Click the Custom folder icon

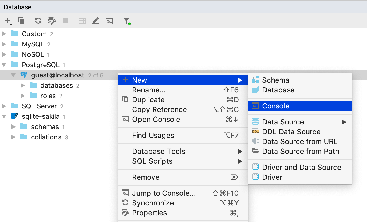point(15,34)
